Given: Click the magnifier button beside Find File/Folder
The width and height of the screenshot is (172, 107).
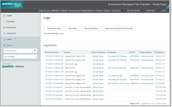Looking at the screenshot, I should point(35,51).
